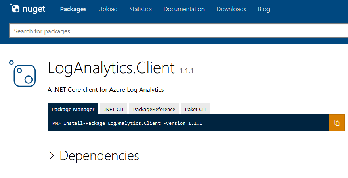Viewport: 348px width, 178px height.
Task: Open the Statistics page
Action: [x=140, y=9]
